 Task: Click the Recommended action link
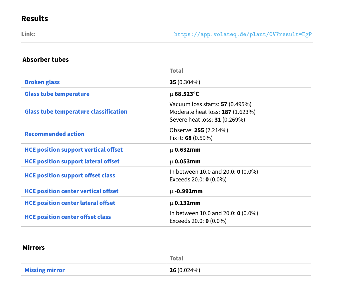54,134
